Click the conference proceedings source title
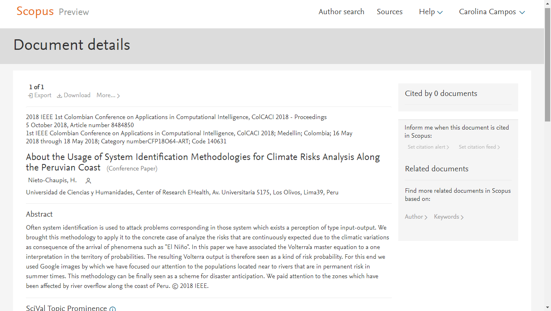The height and width of the screenshot is (311, 551). (x=176, y=117)
